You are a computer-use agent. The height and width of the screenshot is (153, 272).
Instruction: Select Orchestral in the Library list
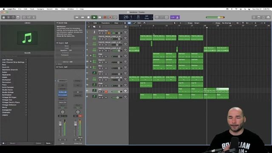pos(6,80)
